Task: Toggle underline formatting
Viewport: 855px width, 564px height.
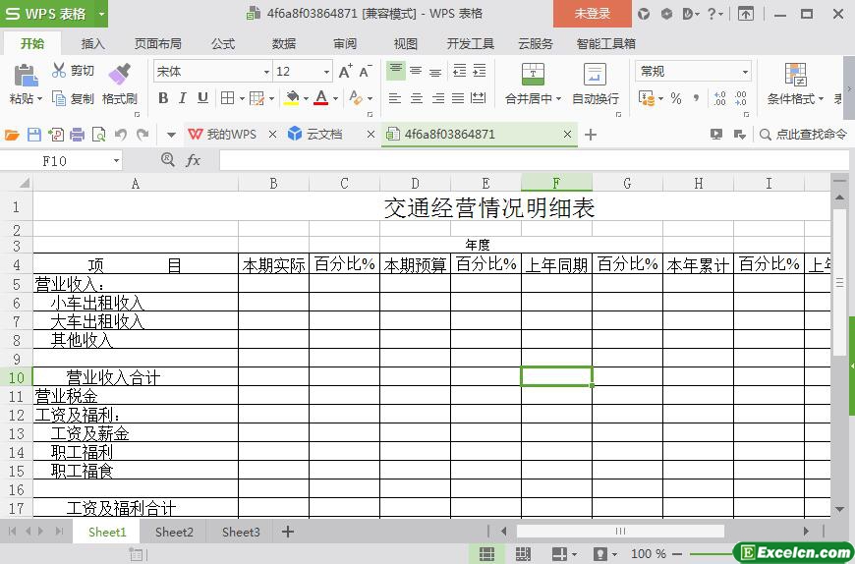Action: (202, 98)
